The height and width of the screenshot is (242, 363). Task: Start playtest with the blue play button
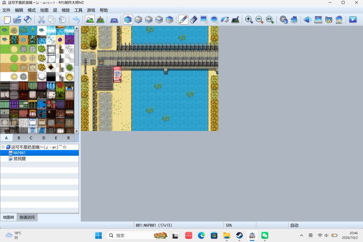353,20
